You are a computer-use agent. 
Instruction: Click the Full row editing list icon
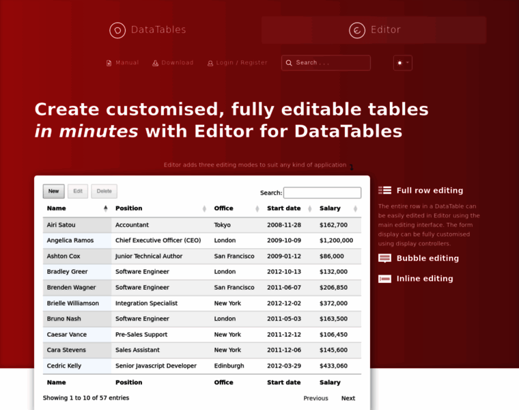pos(385,190)
